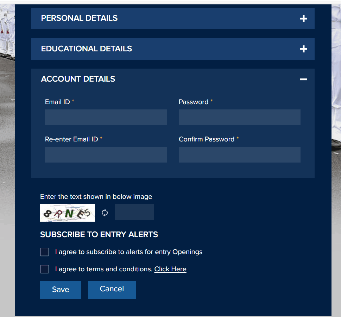Click the minus icon on Account Details
The height and width of the screenshot is (317, 341).
click(303, 80)
